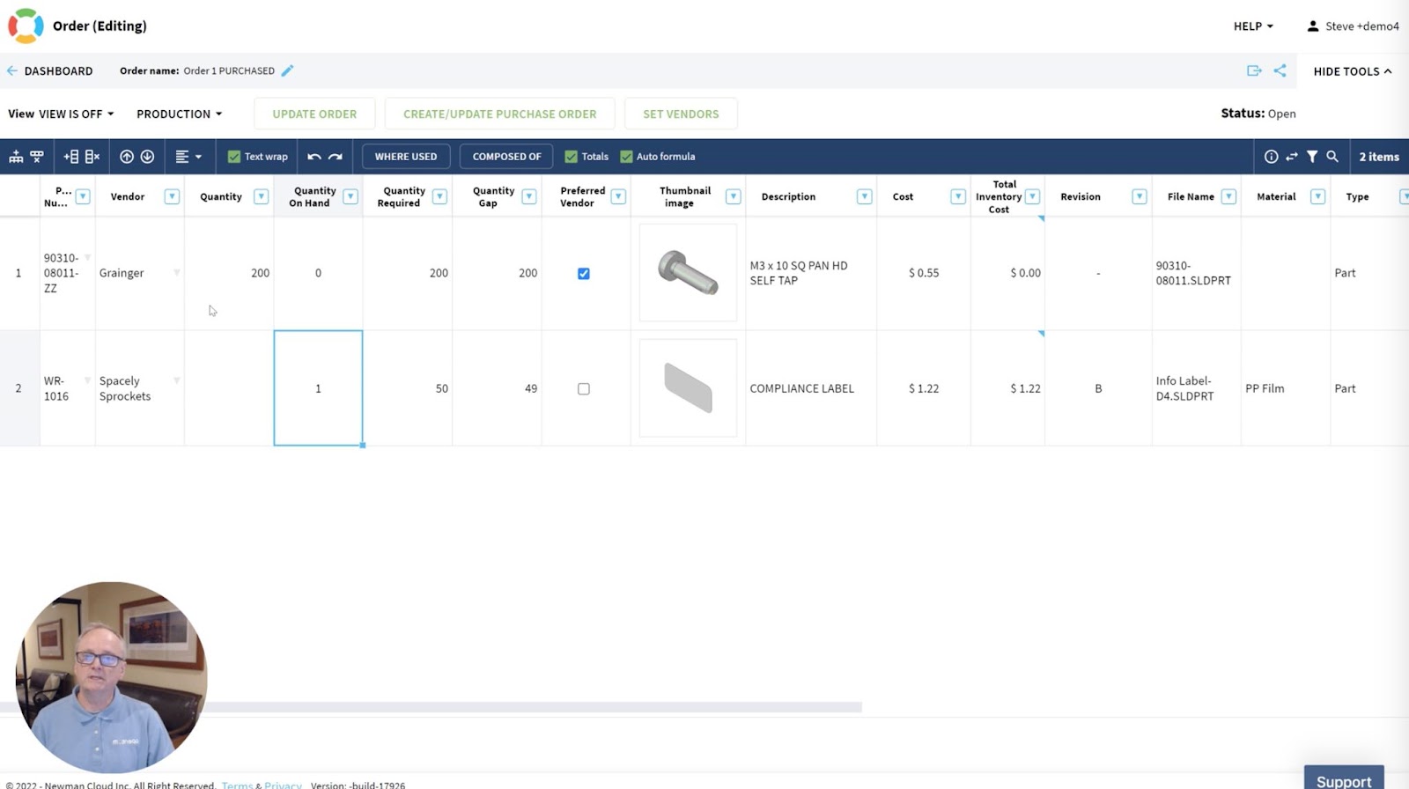Click the WHERE USED button

point(406,157)
